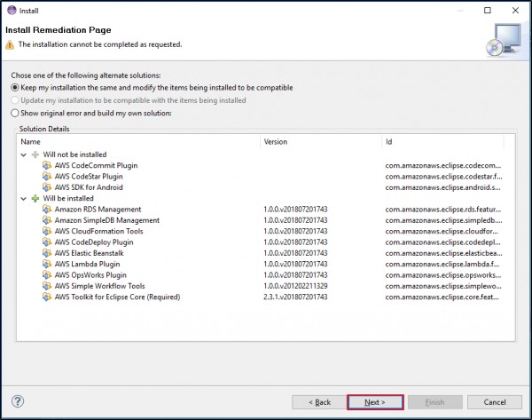
Task: Select the AWS CodeDeploy Plugin row
Action: click(x=266, y=242)
